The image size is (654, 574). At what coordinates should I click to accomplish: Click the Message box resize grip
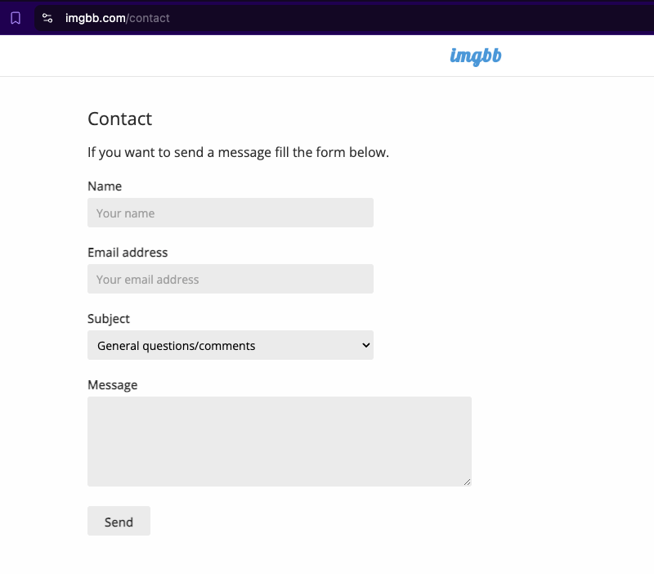coord(467,482)
